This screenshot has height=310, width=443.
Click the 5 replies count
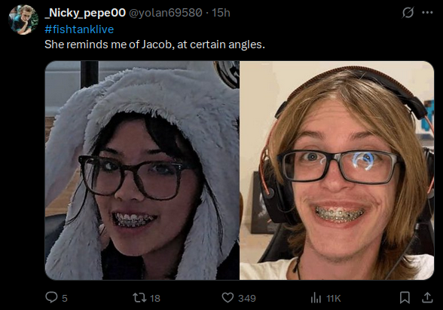coord(65,298)
